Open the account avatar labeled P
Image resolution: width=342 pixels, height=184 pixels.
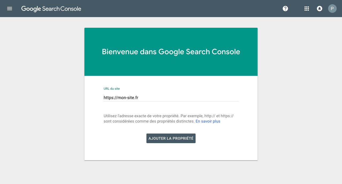[332, 9]
